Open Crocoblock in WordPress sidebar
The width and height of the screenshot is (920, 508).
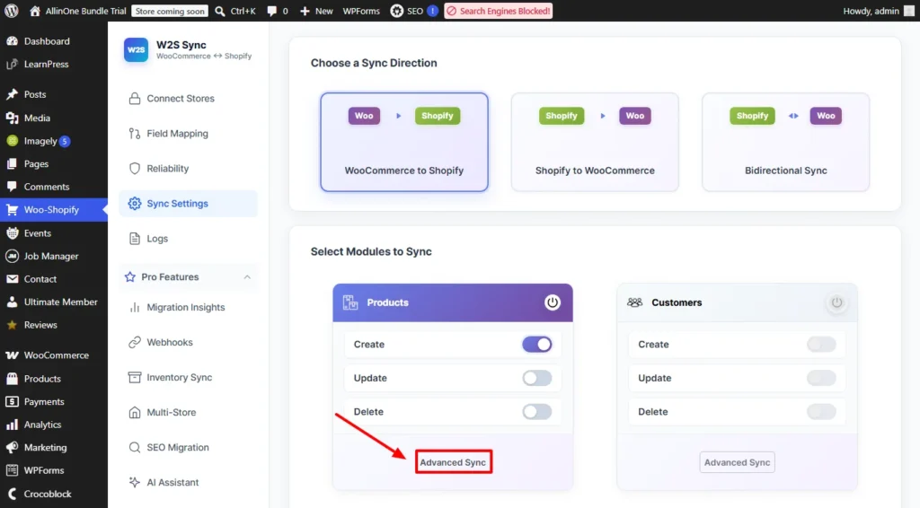pos(53,494)
